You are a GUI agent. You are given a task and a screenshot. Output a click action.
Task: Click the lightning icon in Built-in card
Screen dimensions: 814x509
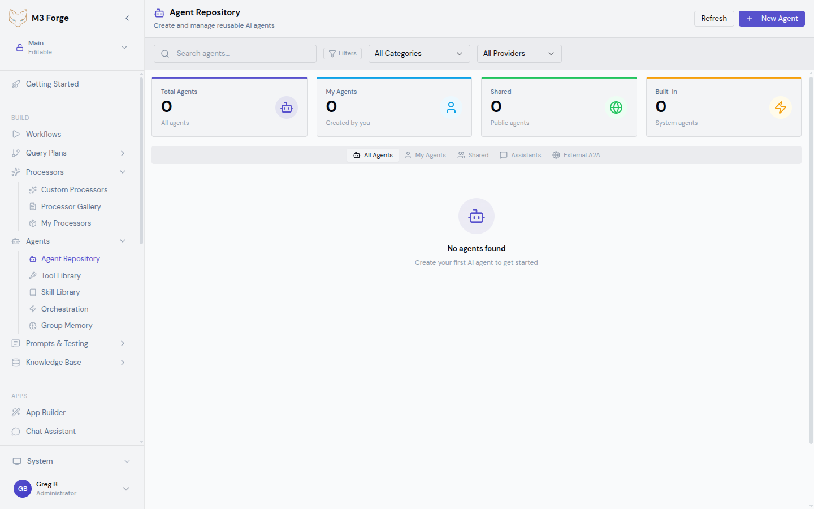pyautogui.click(x=780, y=107)
